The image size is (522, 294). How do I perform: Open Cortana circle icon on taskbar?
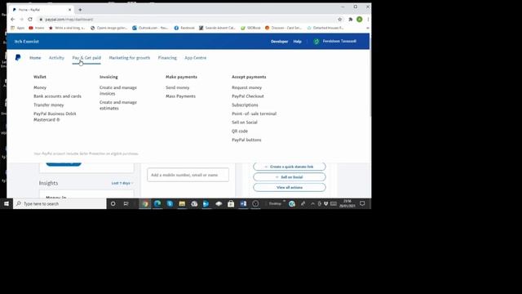[113, 203]
